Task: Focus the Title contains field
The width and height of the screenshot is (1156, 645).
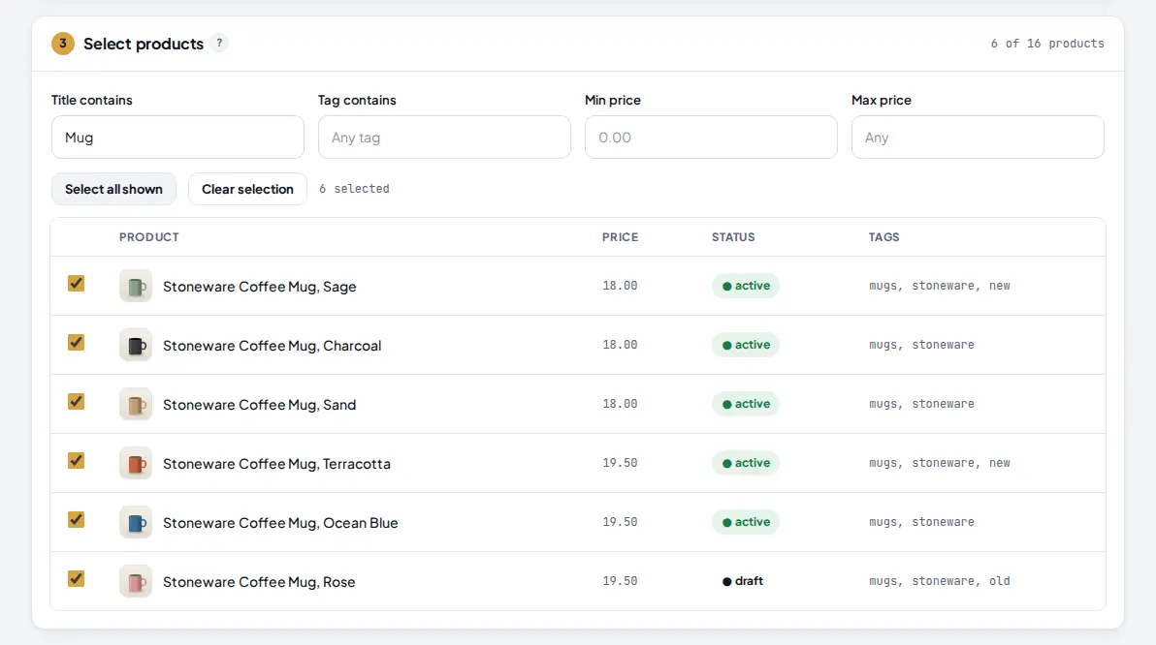Action: [177, 137]
